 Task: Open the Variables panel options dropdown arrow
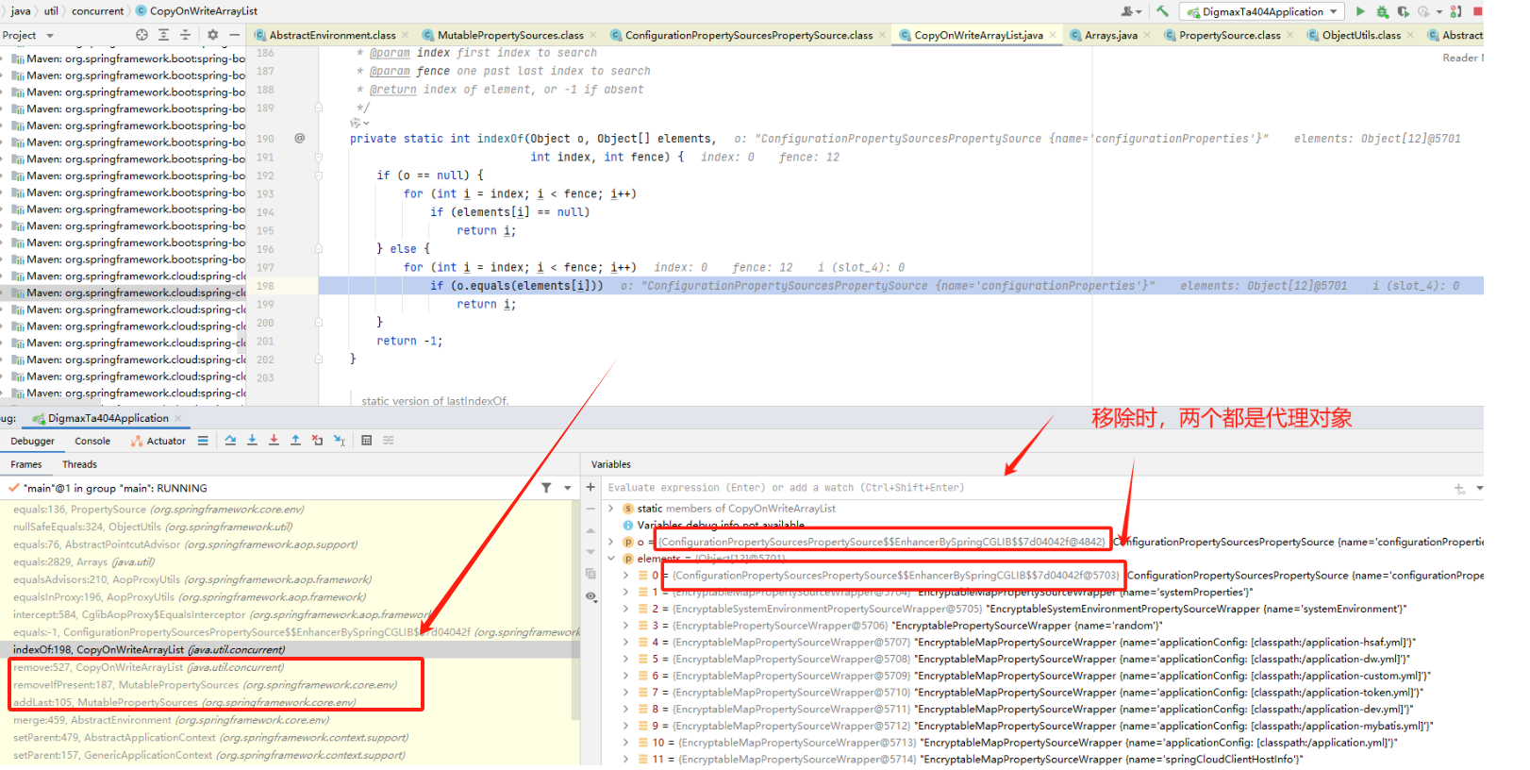[x=1479, y=488]
